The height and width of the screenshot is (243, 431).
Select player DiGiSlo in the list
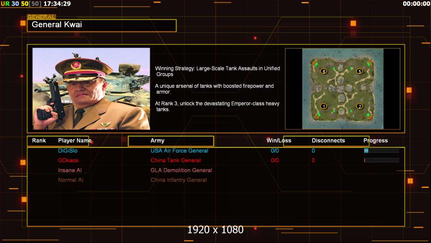68,151
